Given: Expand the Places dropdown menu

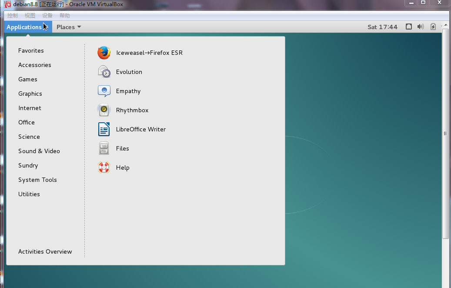Looking at the screenshot, I should [x=69, y=27].
